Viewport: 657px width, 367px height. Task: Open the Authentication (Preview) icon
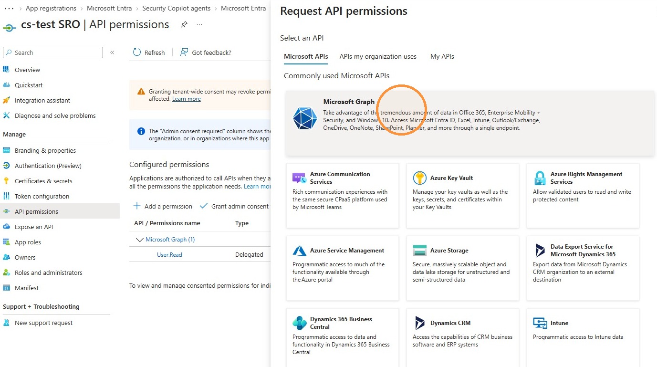pos(6,166)
